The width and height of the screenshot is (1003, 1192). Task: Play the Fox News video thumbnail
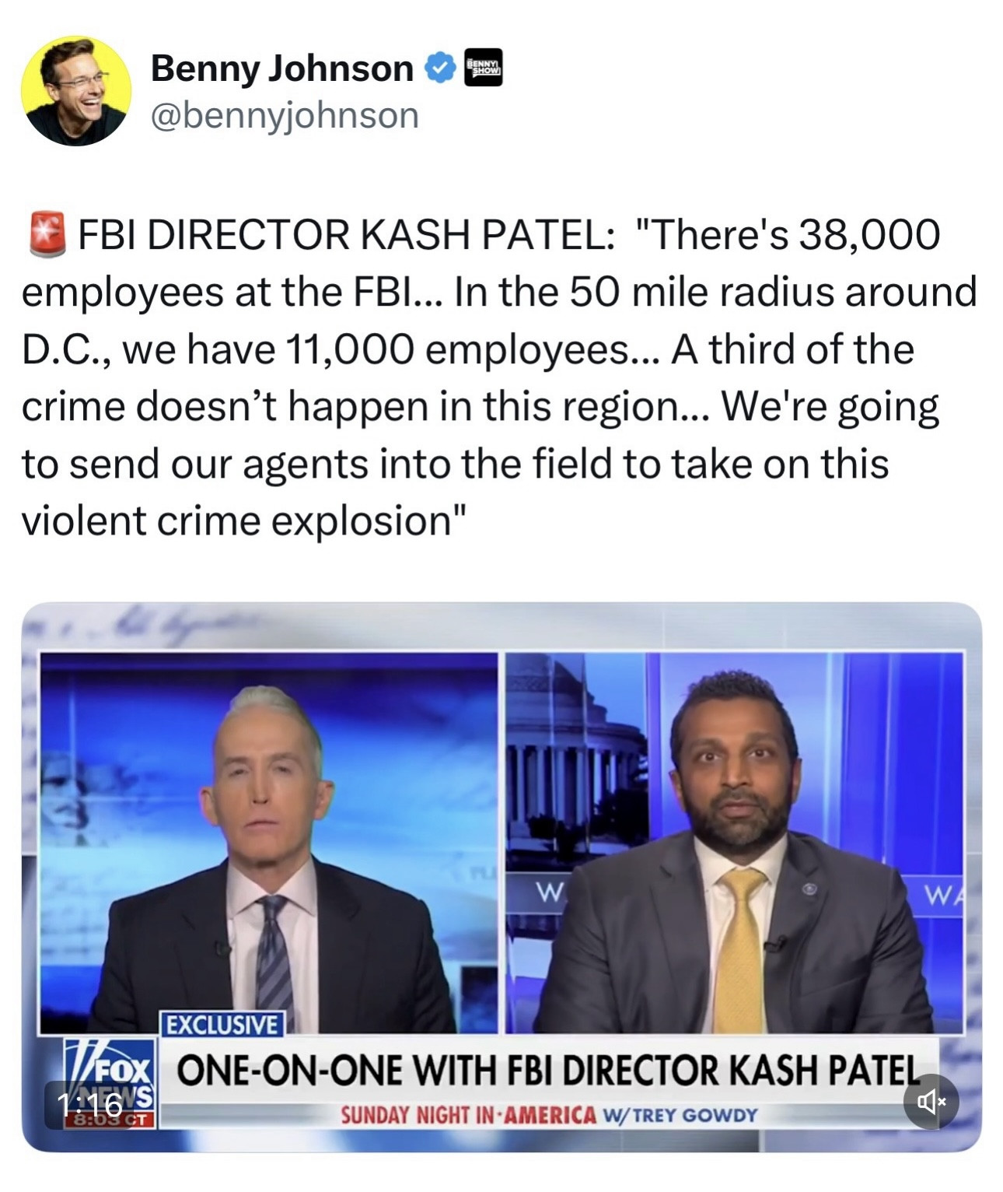501,877
